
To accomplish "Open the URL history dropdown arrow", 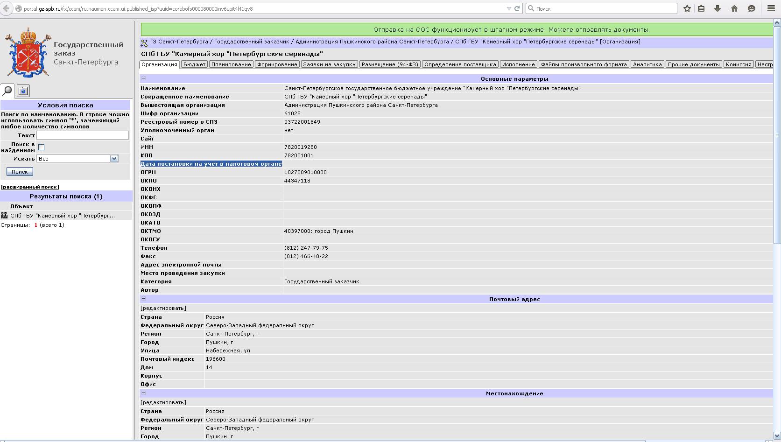I will 509,8.
